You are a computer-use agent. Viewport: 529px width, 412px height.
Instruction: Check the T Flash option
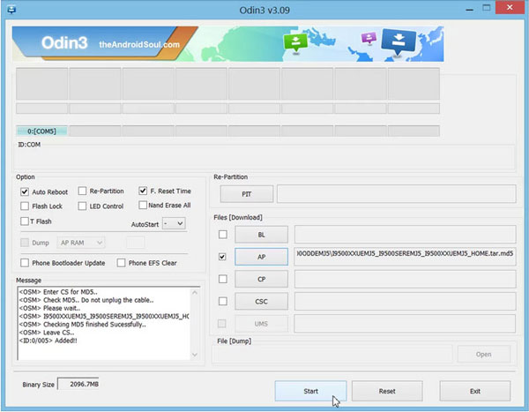(x=25, y=221)
